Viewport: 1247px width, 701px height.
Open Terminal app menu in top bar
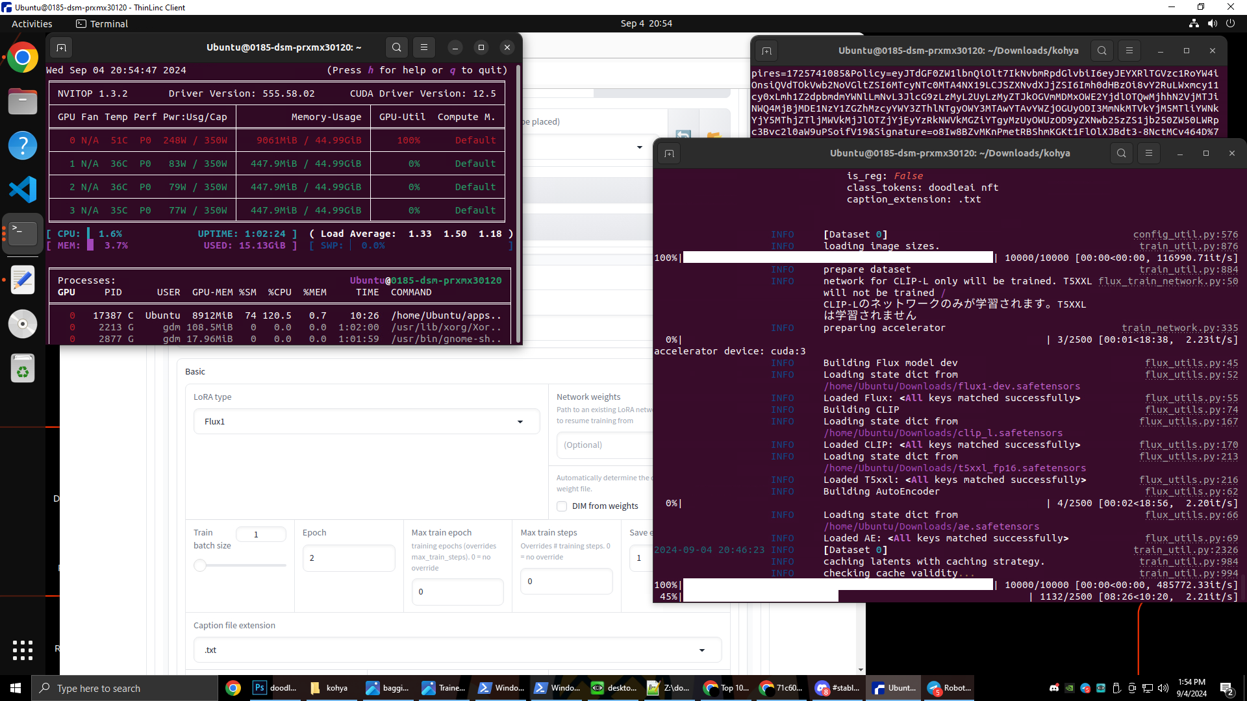coord(102,23)
